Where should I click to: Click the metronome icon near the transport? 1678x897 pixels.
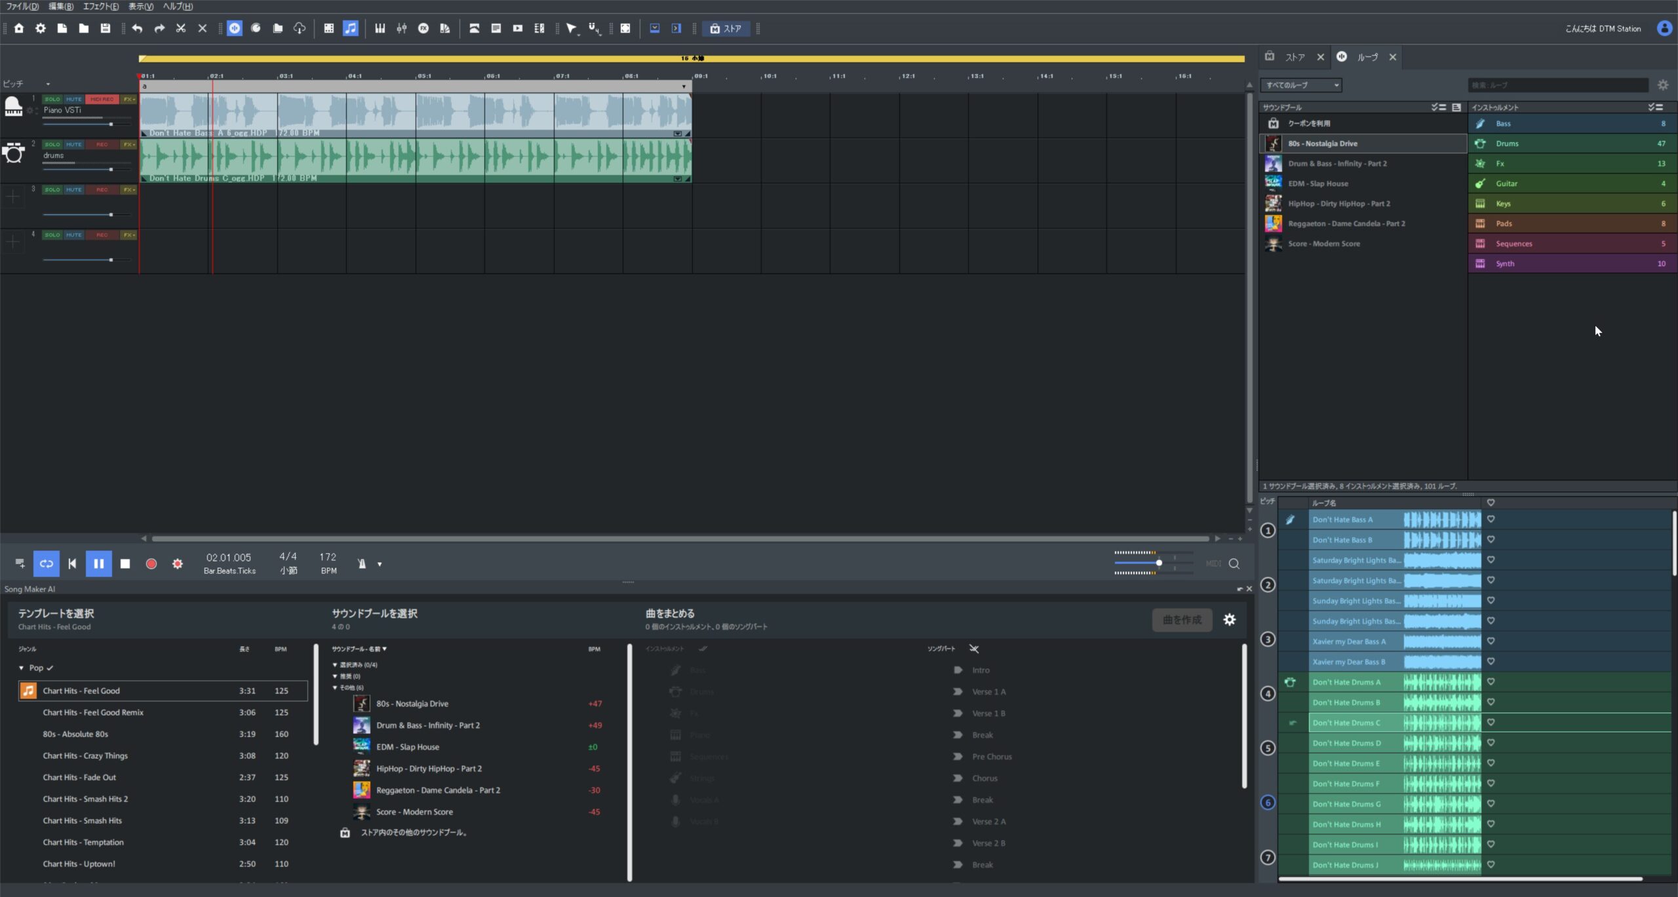click(x=362, y=563)
